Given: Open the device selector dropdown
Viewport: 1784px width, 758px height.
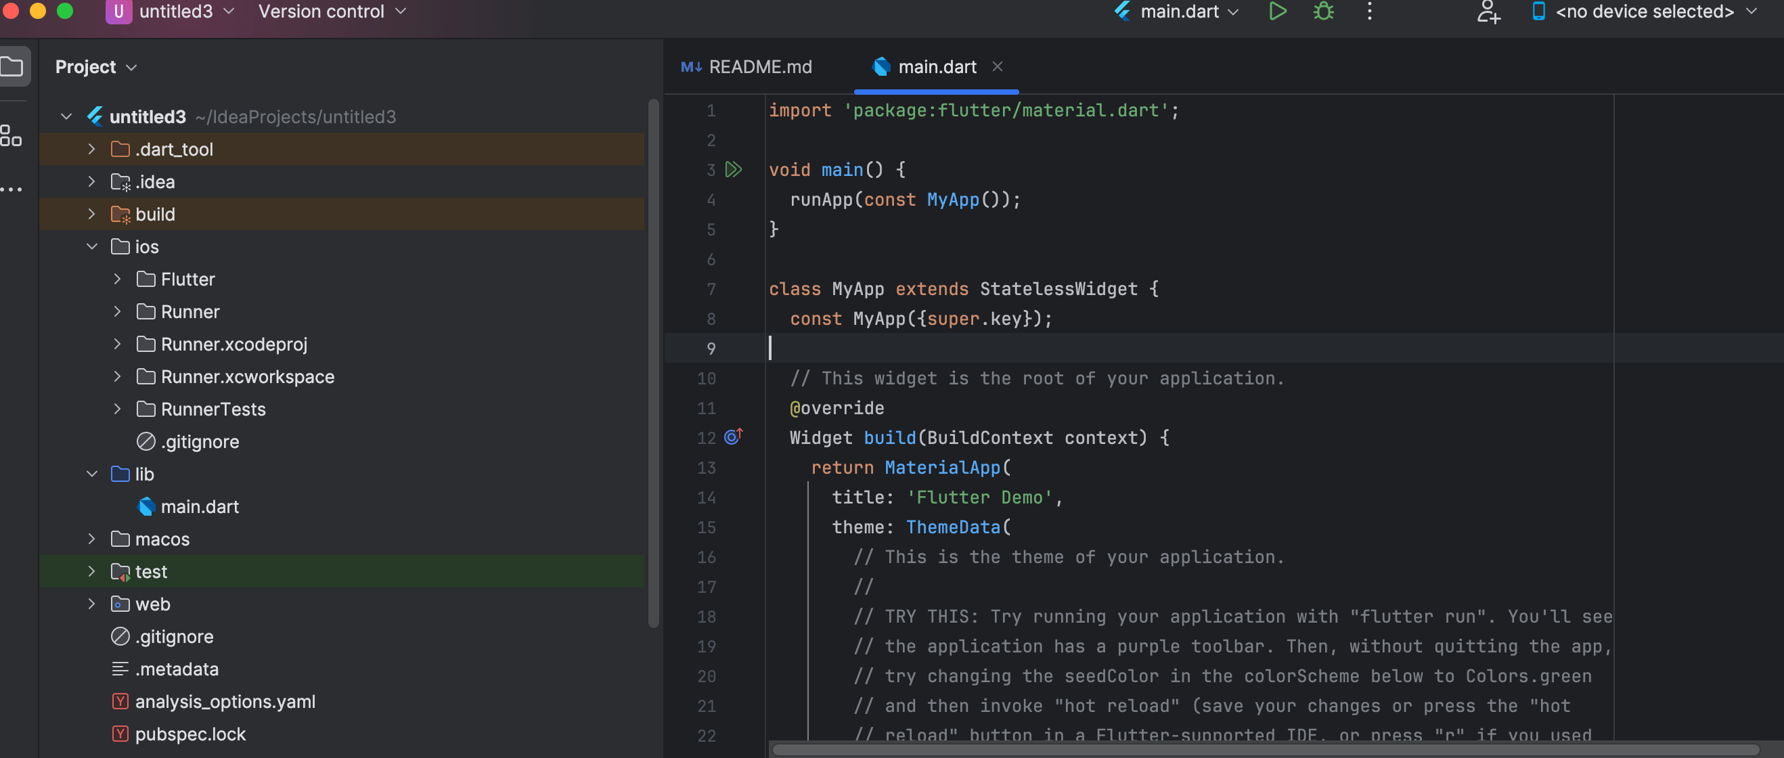Looking at the screenshot, I should tap(1644, 12).
